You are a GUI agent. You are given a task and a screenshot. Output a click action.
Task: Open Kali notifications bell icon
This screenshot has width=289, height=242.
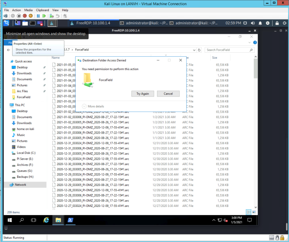(260, 23)
